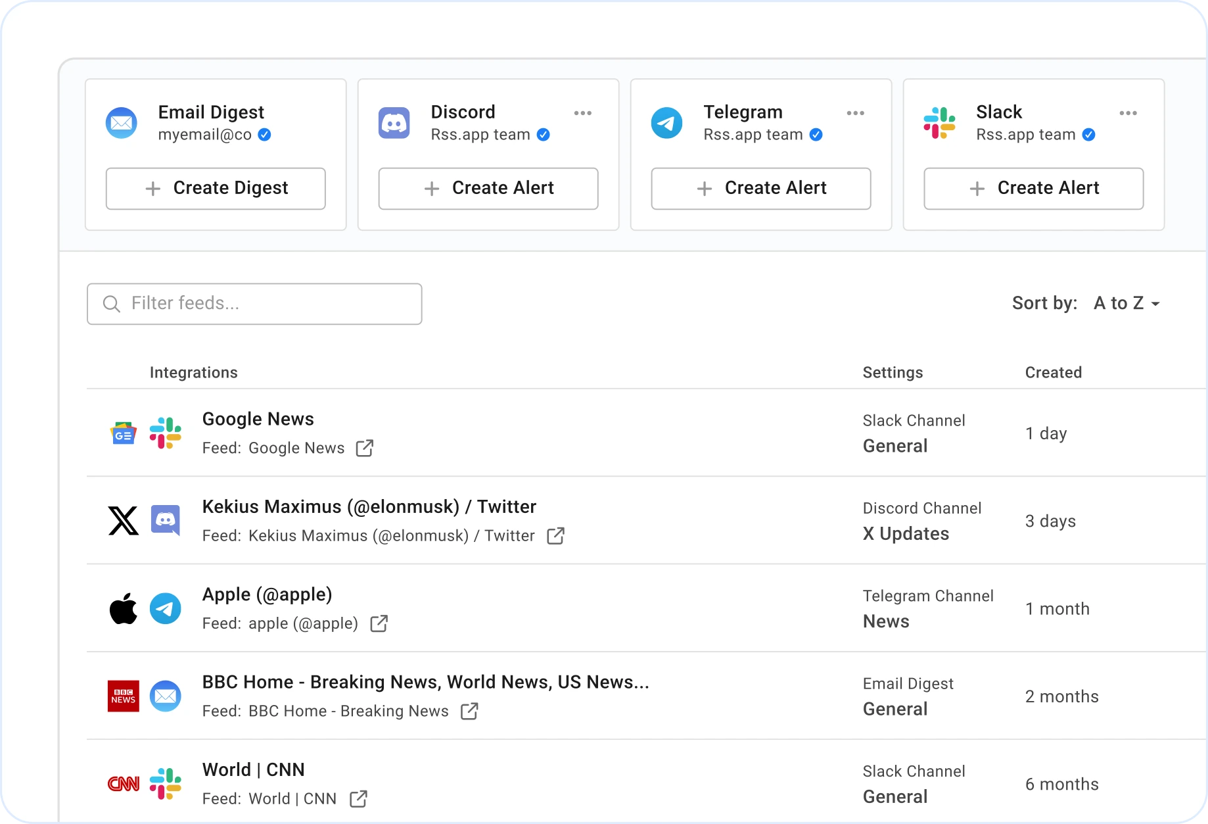
Task: Click the Create Digest button
Action: [x=216, y=189]
